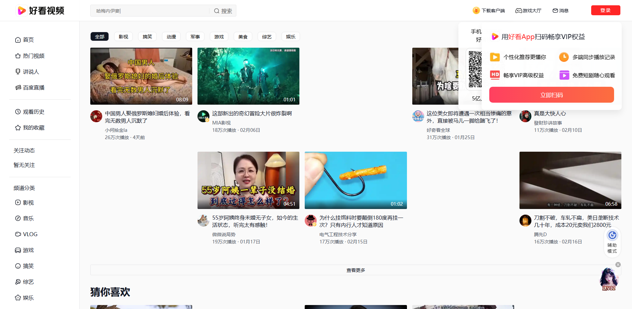Screen dimensions: 632x309
Task: Open 讲说人 from the sidebar menu
Action: [31, 72]
